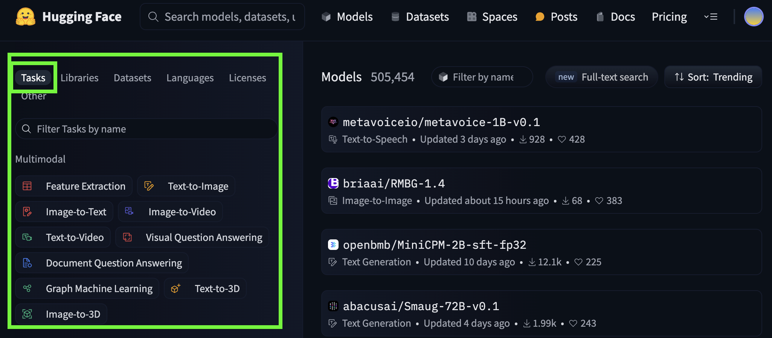Click the Posts bubble icon in navigation
This screenshot has height=338, width=772.
point(540,17)
